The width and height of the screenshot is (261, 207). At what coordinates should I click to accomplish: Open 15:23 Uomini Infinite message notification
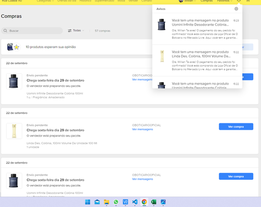click(197, 29)
